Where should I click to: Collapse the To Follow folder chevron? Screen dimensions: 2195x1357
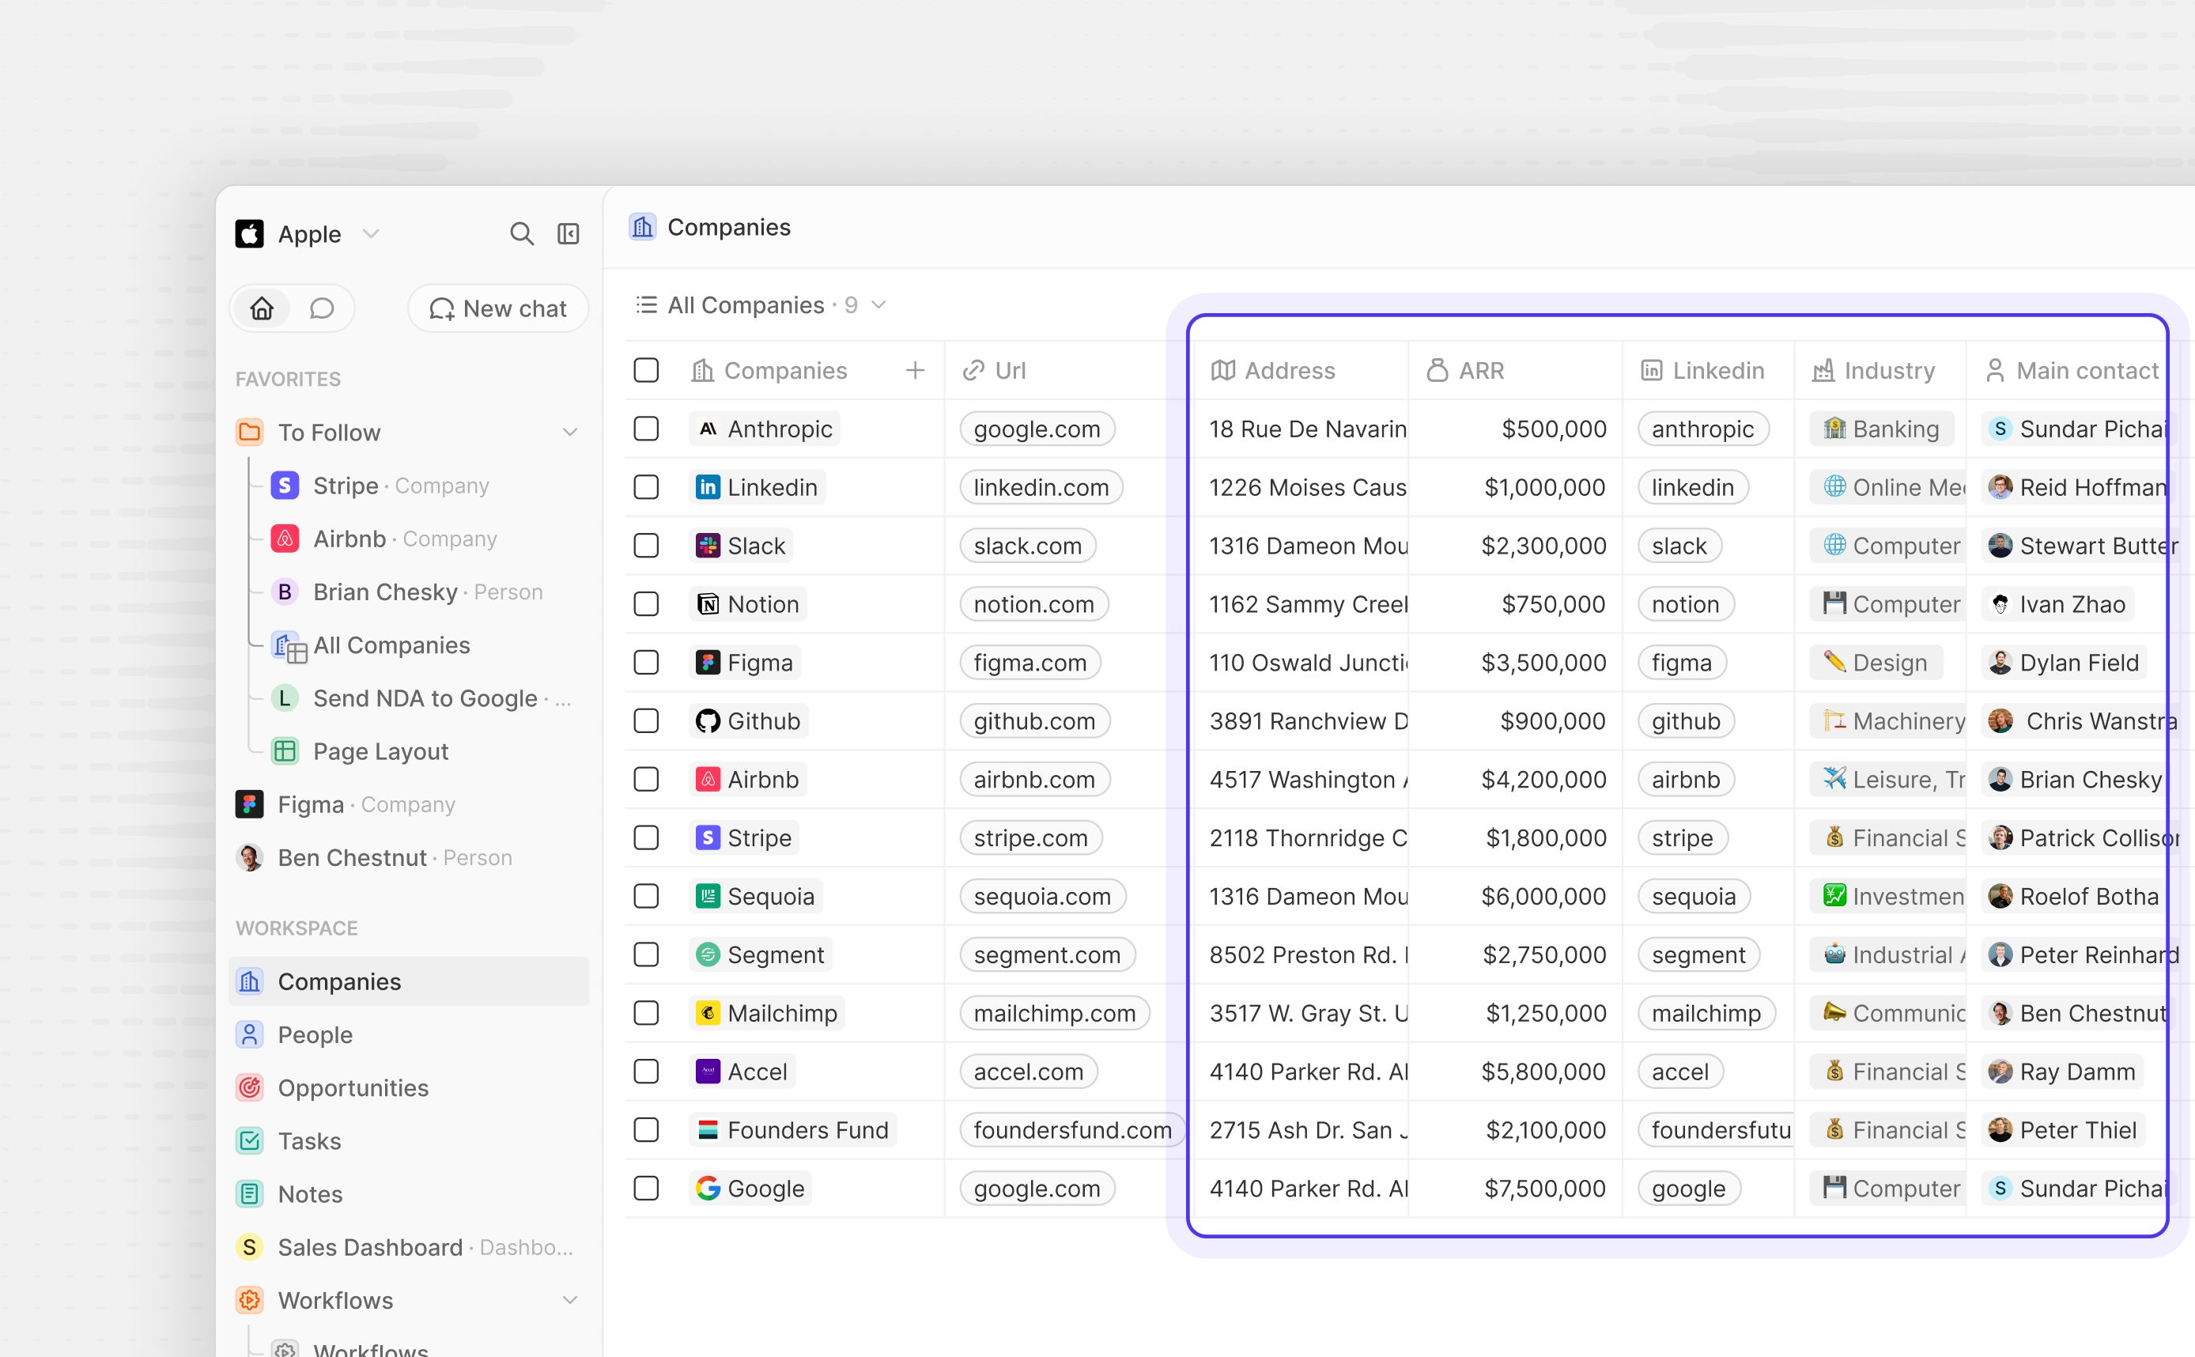[x=570, y=433]
